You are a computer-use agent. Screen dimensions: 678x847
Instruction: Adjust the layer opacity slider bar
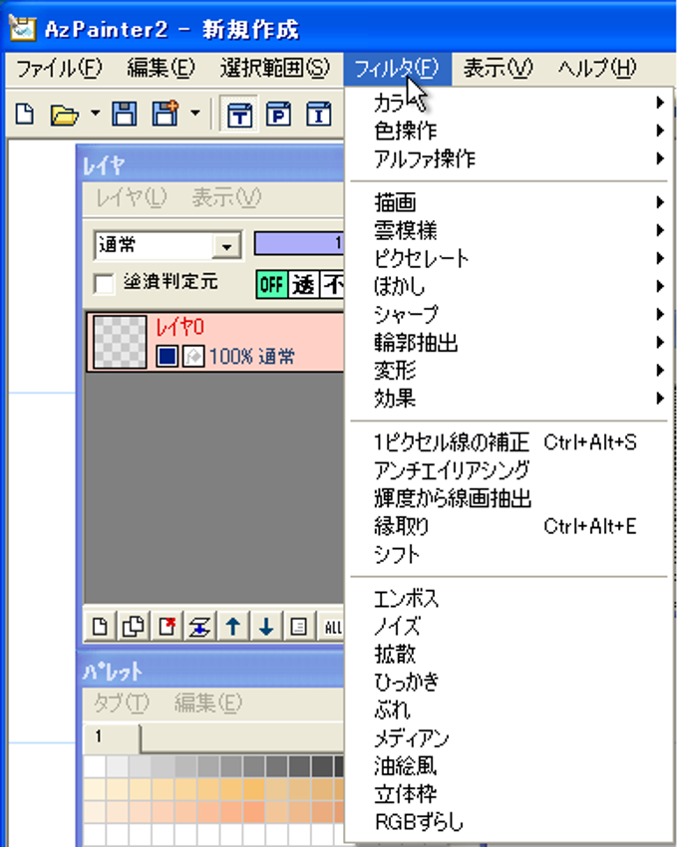tap(299, 243)
